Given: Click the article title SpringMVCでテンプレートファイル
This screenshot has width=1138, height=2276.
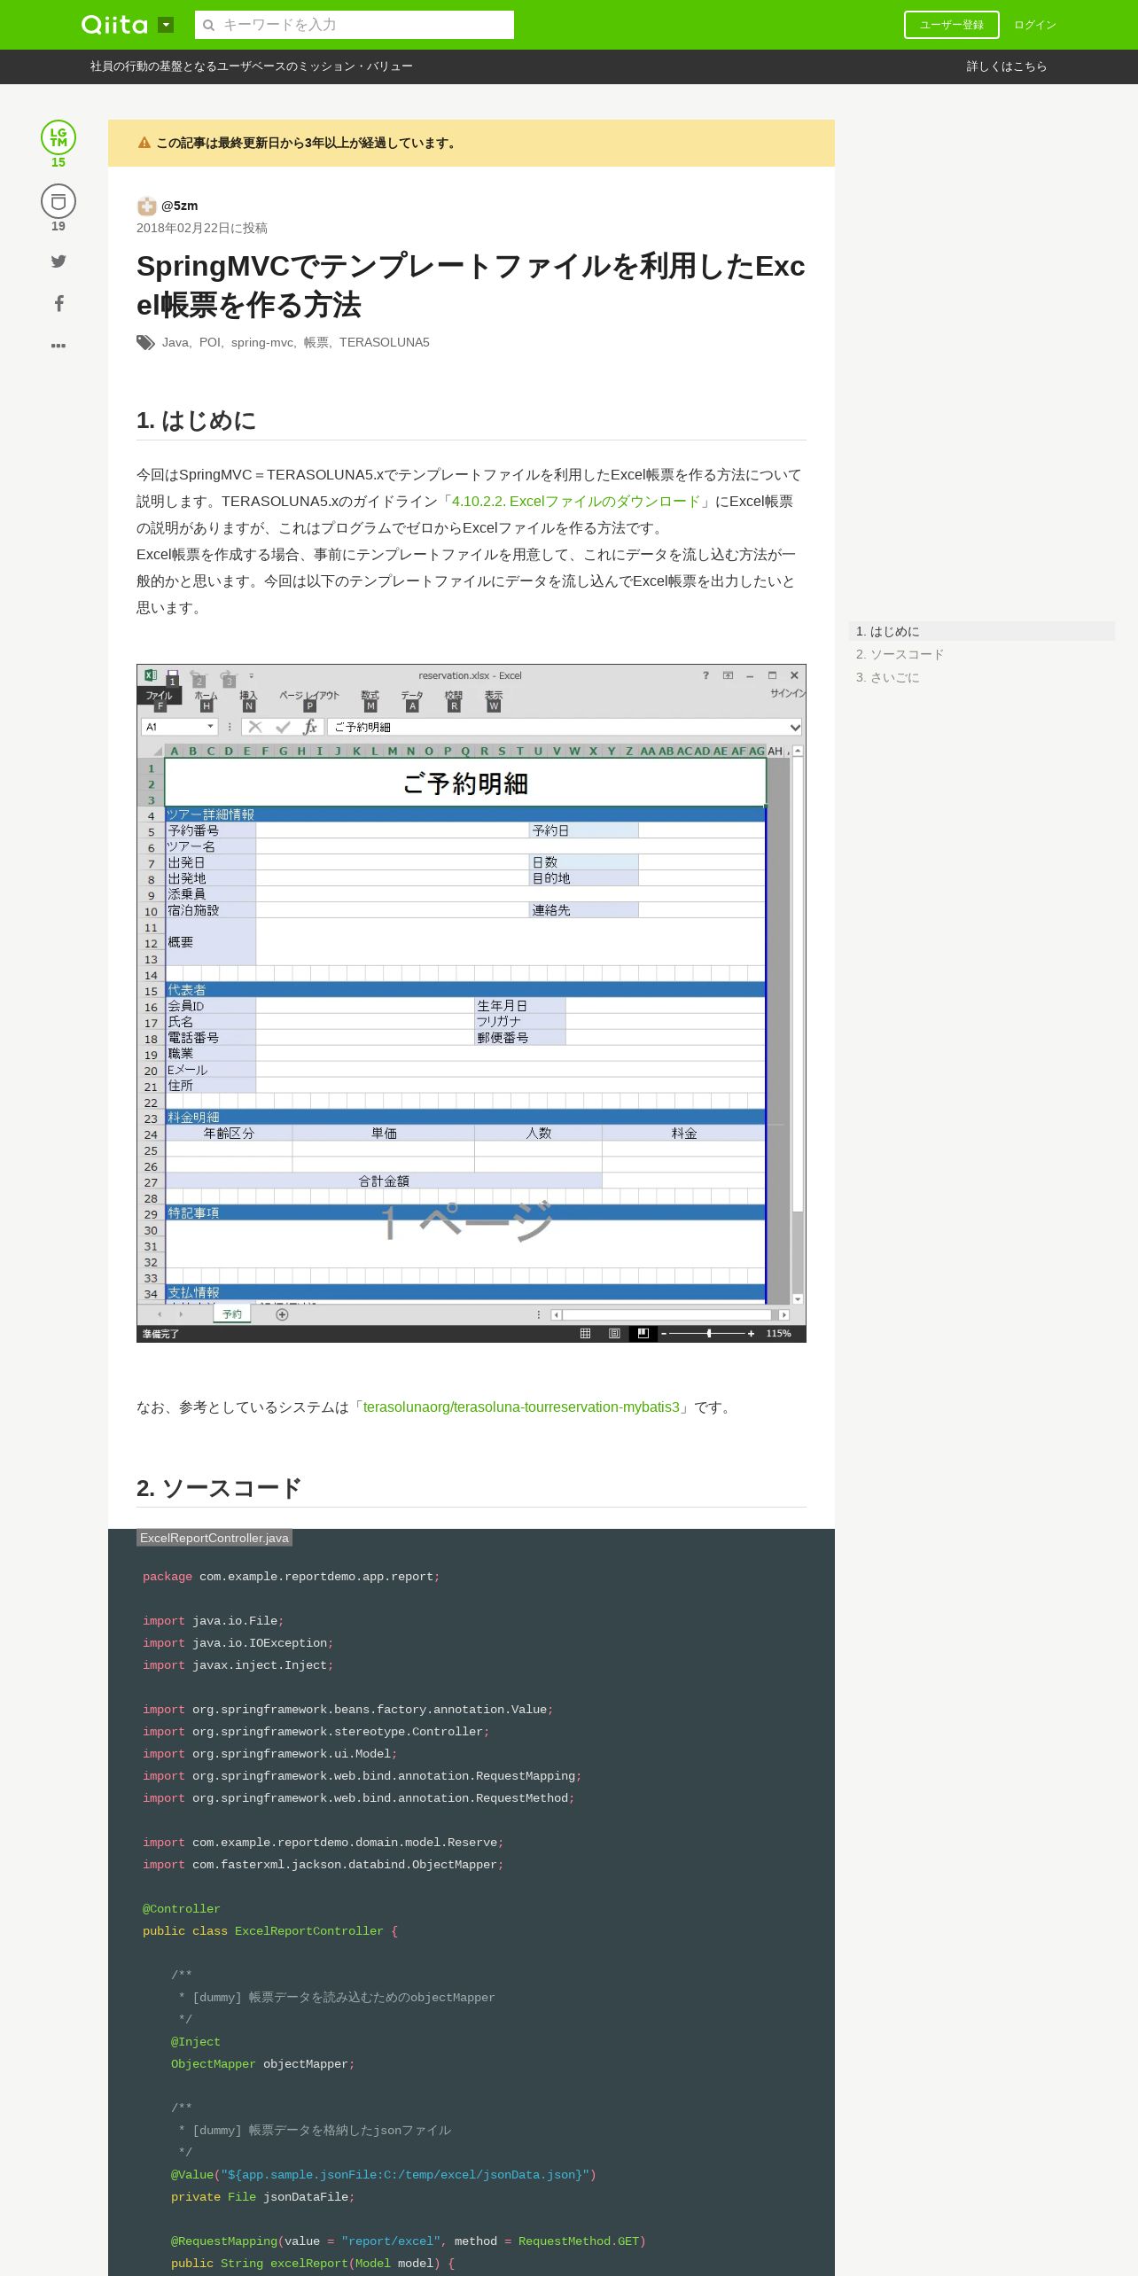Looking at the screenshot, I should [471, 285].
